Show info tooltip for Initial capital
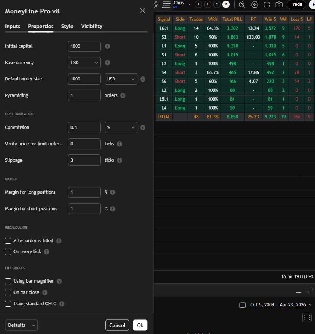 tap(108, 46)
